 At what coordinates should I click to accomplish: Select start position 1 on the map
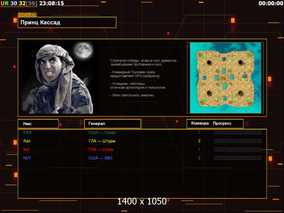pyautogui.click(x=209, y=93)
